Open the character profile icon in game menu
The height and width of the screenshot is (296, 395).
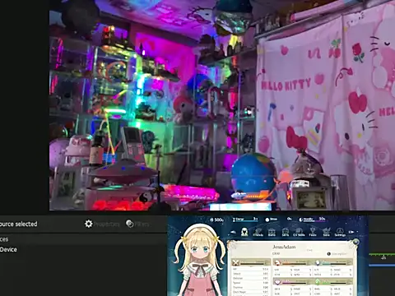click(244, 232)
